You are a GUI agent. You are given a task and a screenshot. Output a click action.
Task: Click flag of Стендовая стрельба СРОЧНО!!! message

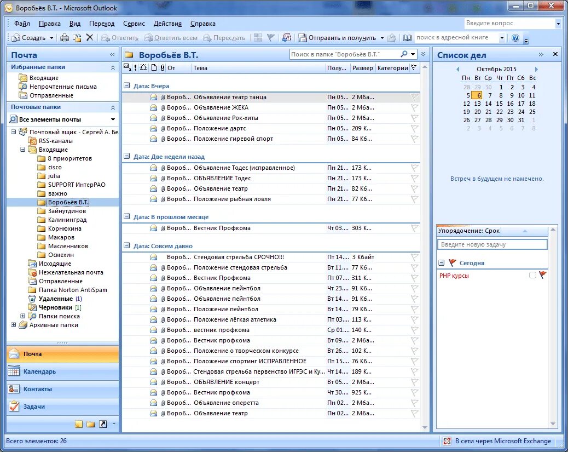(x=414, y=257)
